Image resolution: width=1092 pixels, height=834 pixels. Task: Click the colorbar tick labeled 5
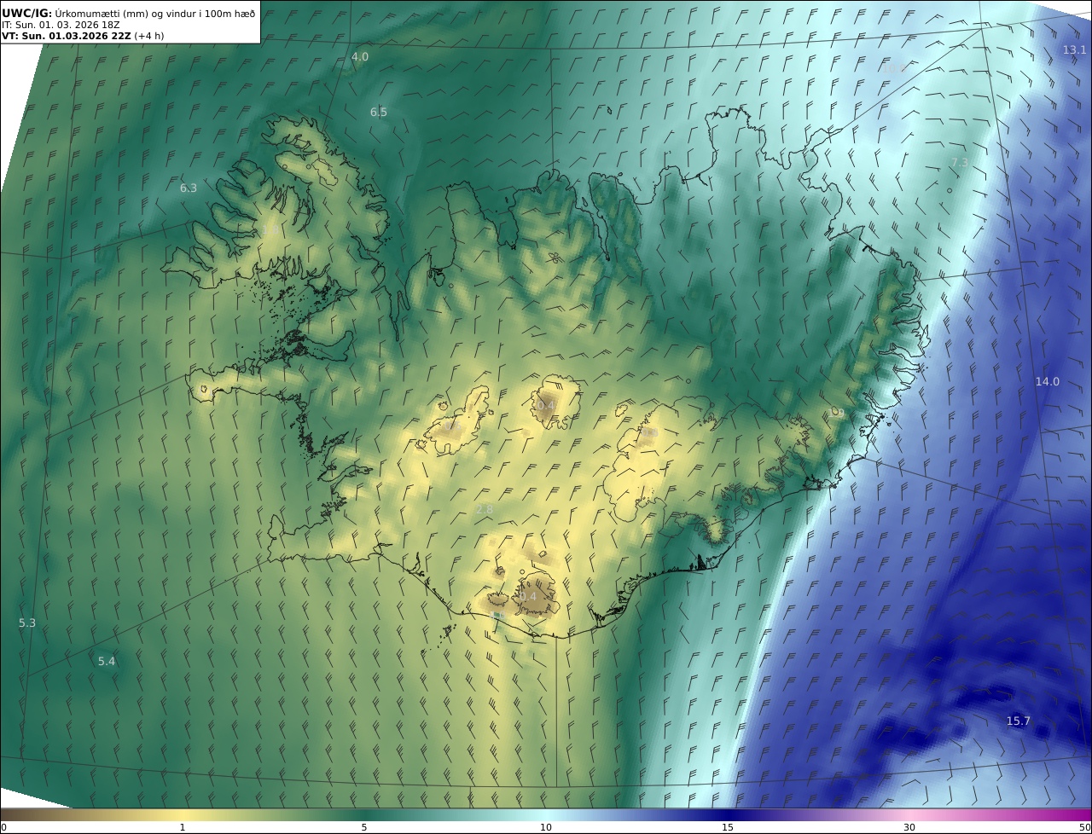[x=364, y=827]
